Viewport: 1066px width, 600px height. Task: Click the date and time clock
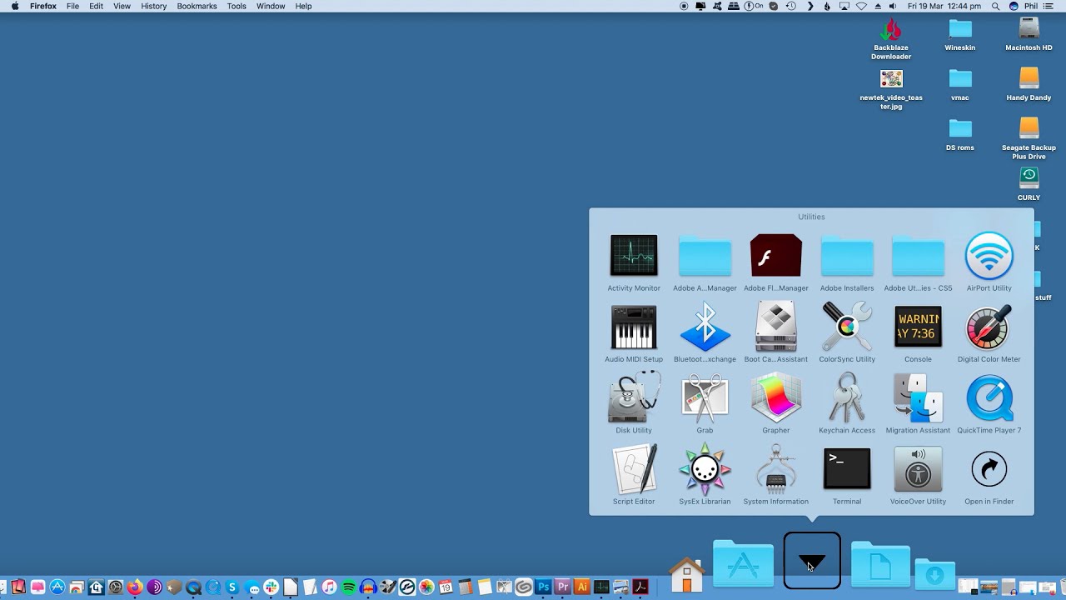pyautogui.click(x=944, y=6)
